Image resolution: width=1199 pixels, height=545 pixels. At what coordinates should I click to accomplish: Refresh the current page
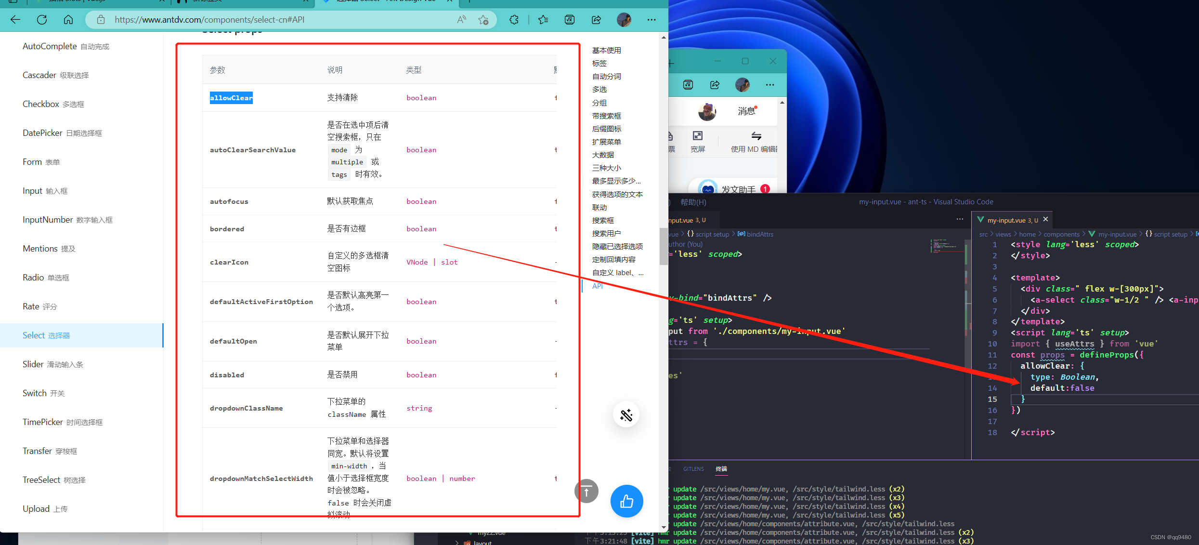click(x=42, y=20)
